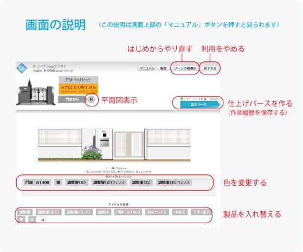Image resolution: width=303 pixels, height=252 pixels.
Task: Change color of 調整塀(右)
Action: (x=141, y=182)
